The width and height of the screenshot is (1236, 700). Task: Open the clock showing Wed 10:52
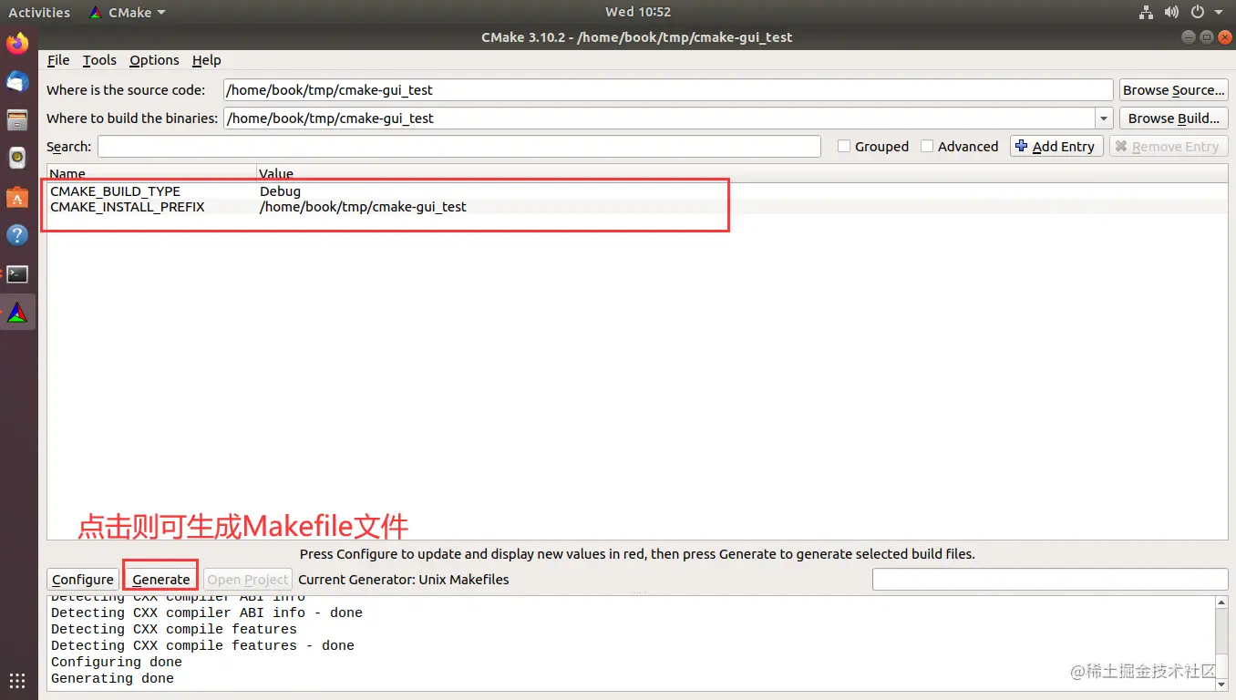pyautogui.click(x=638, y=13)
